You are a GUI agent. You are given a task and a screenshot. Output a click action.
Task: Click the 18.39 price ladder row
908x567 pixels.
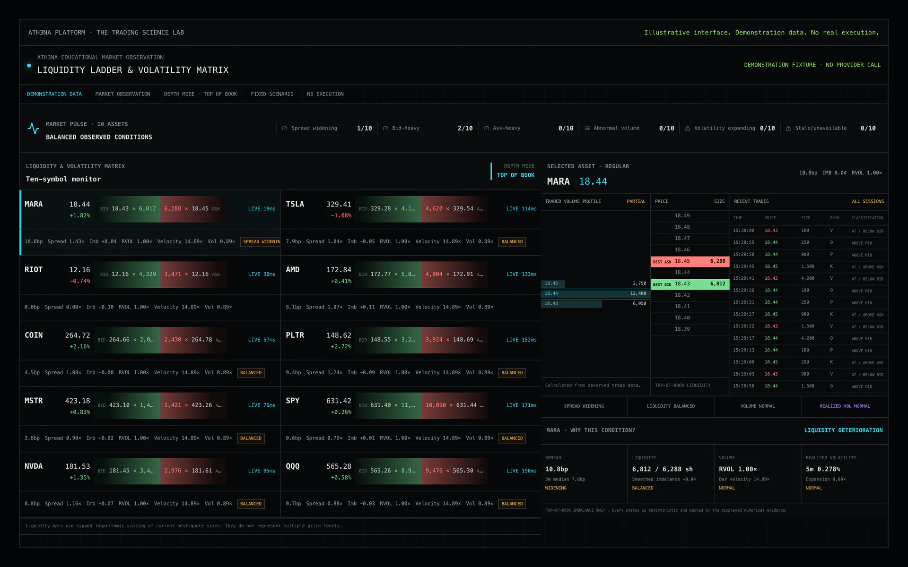coord(690,329)
